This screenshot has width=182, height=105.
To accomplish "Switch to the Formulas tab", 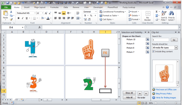I will click(x=54, y=7).
